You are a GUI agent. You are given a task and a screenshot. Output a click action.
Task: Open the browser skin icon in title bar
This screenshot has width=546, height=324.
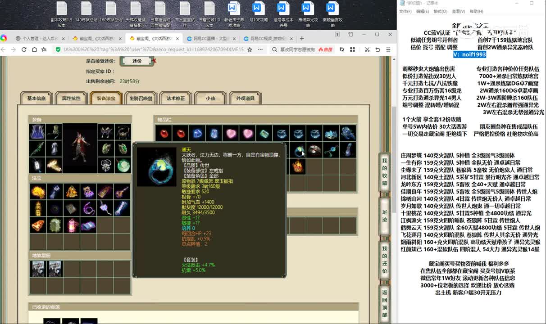pyautogui.click(x=351, y=35)
